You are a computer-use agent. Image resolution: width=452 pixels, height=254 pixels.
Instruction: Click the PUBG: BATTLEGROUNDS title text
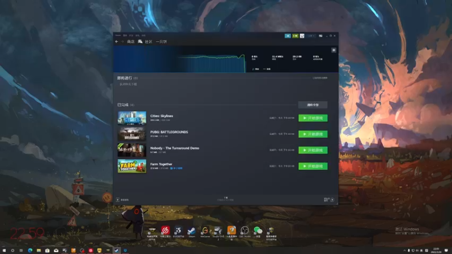pyautogui.click(x=169, y=132)
